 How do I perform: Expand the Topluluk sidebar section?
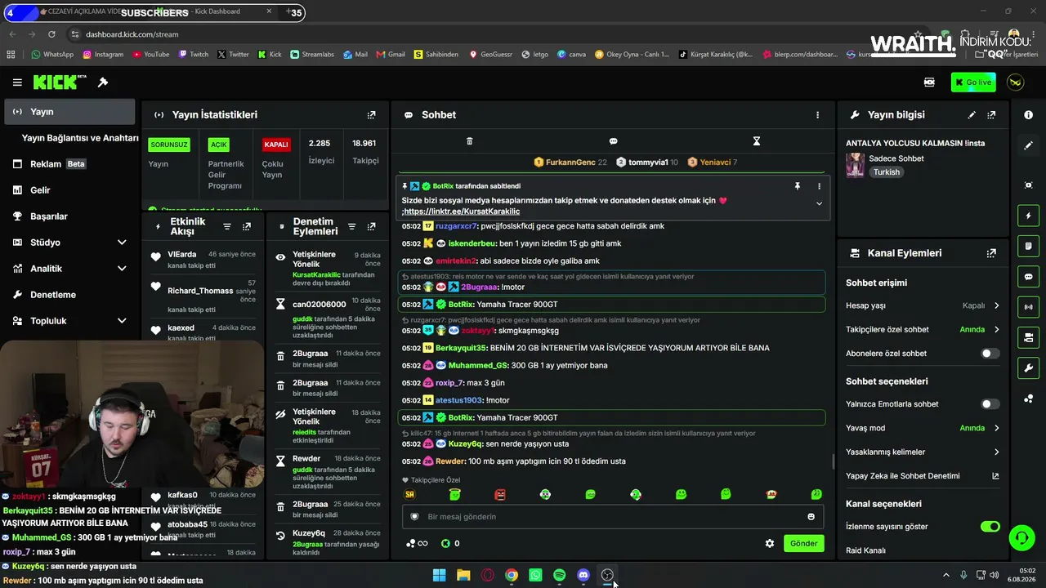click(x=122, y=321)
